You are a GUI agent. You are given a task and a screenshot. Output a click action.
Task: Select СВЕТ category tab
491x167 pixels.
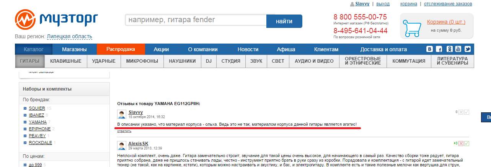click(x=278, y=61)
